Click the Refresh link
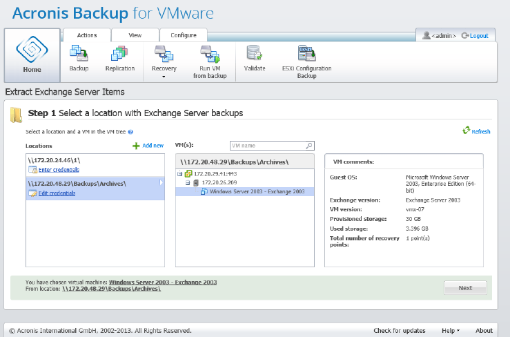Image resolution: width=510 pixels, height=337 pixels. (481, 131)
